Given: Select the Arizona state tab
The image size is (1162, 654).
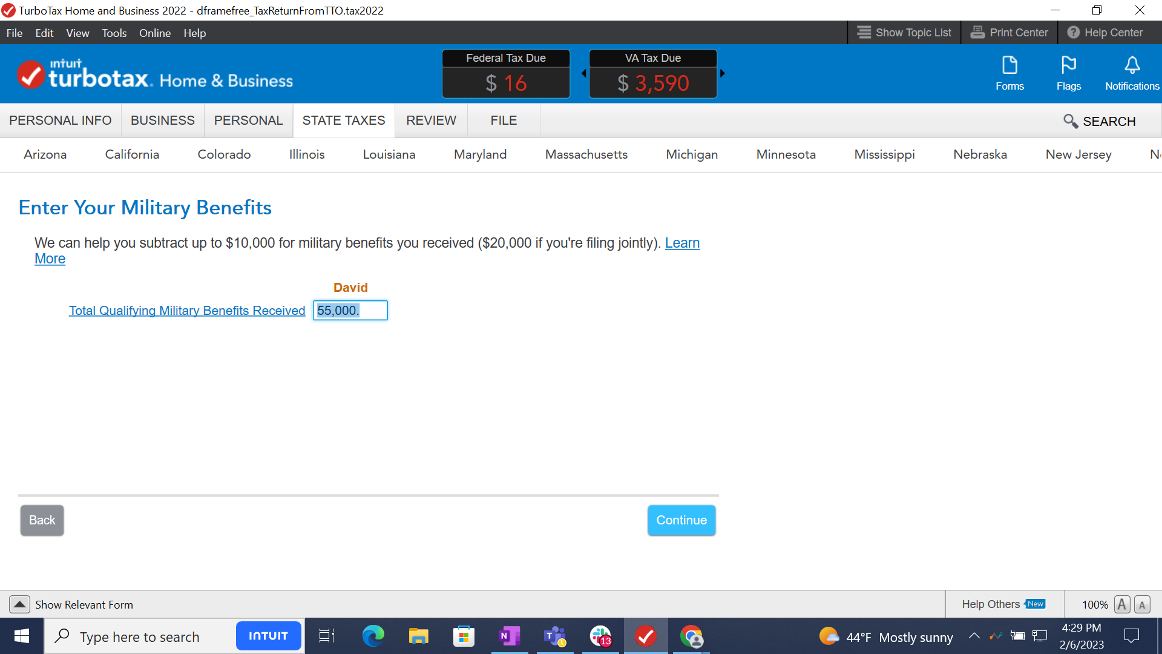Looking at the screenshot, I should pos(45,154).
